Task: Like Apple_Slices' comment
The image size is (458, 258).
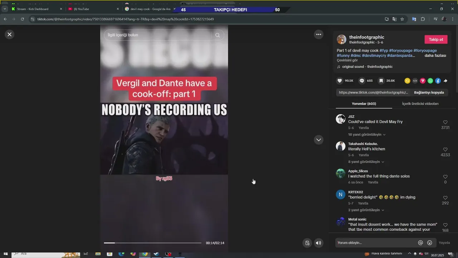Action: [x=445, y=177]
